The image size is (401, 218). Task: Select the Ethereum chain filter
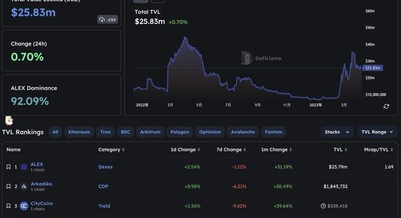pyautogui.click(x=79, y=132)
